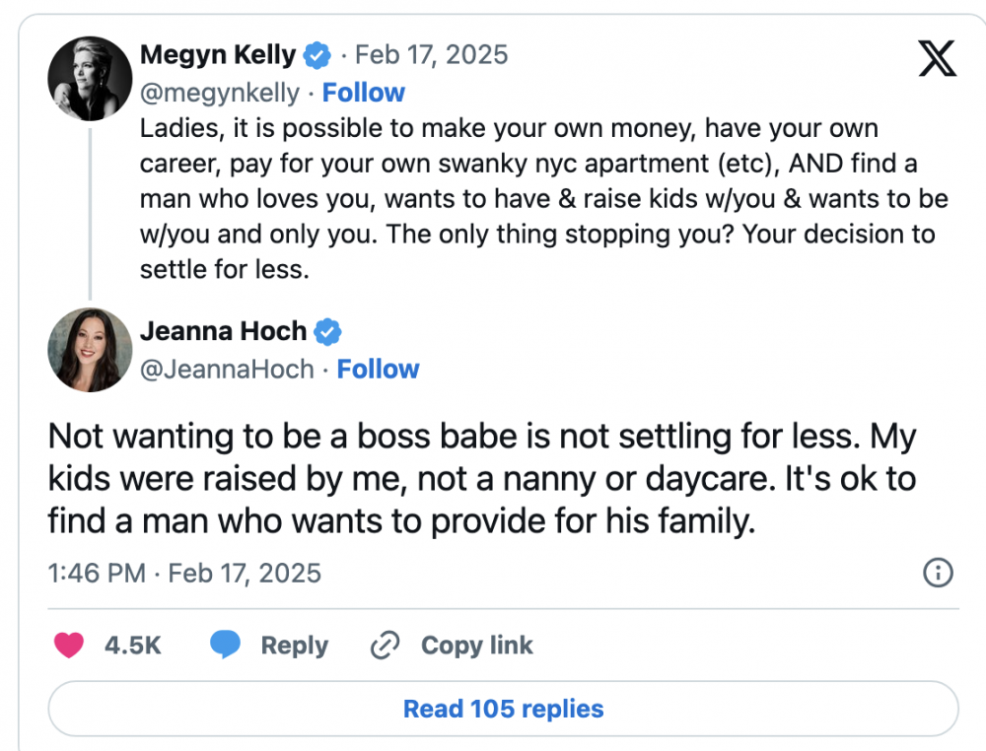Like the tweet with the heart icon

pyautogui.click(x=68, y=646)
